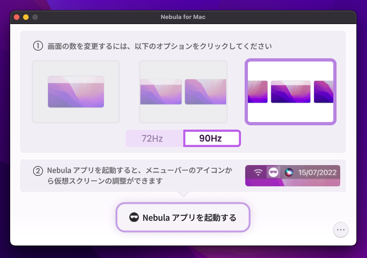Click the Nebula アプリを起動する button
This screenshot has width=367, height=258.
pyautogui.click(x=183, y=217)
